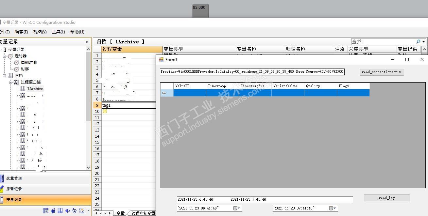
Task: Select the 采集类型 column header
Action: (x=372, y=49)
